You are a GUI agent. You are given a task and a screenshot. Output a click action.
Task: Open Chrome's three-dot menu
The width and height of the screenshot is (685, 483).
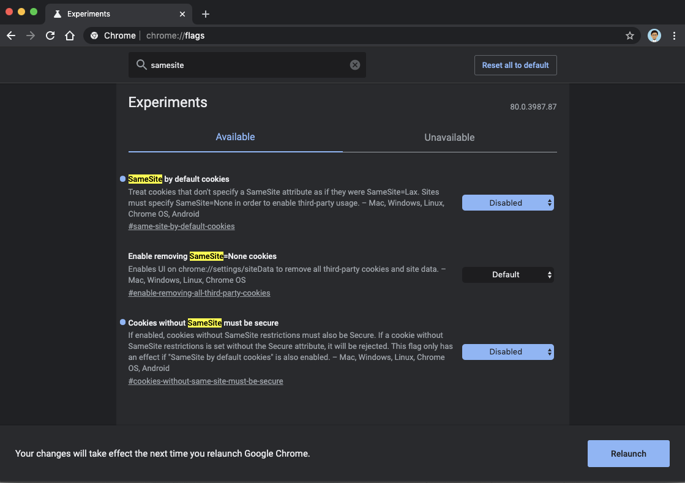[674, 36]
